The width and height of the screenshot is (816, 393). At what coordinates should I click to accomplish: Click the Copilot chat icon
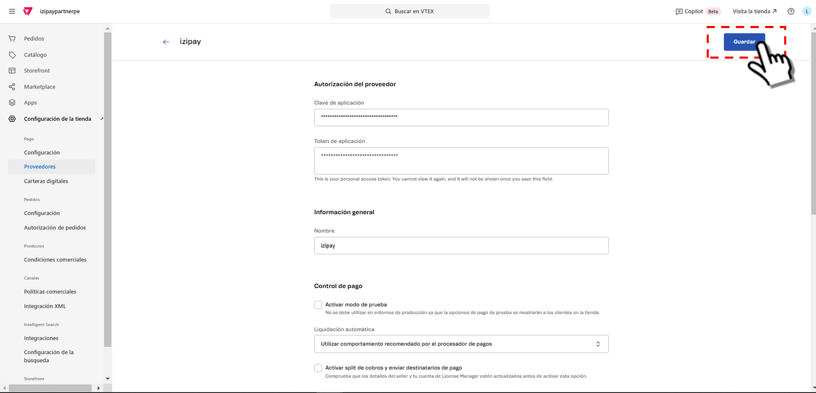click(679, 12)
